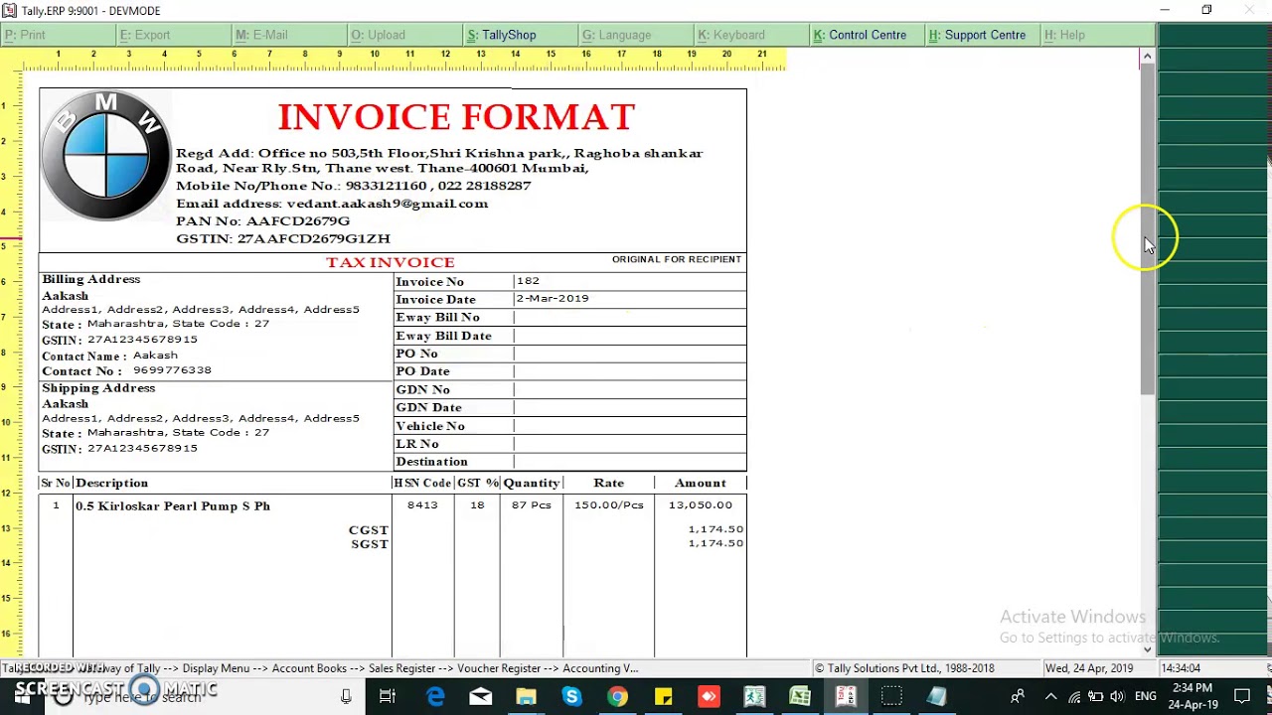Screen dimensions: 1272x715
Task: Click the invoice date 2-Mar-2019
Action: (553, 298)
